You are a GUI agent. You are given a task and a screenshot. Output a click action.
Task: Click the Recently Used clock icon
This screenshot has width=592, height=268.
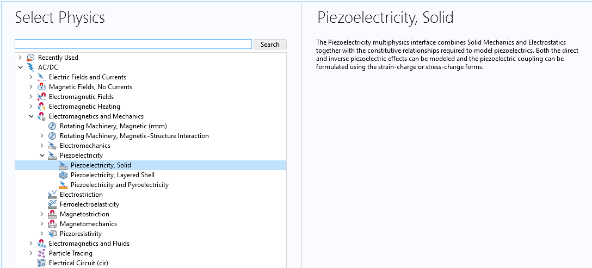tap(30, 58)
